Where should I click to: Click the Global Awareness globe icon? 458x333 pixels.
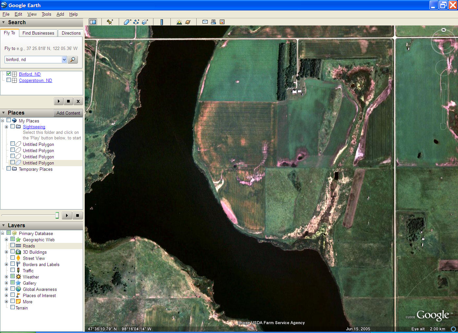click(18, 289)
